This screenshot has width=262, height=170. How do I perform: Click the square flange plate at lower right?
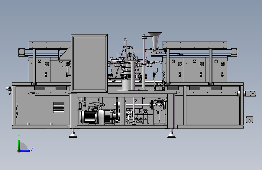pos(249,120)
